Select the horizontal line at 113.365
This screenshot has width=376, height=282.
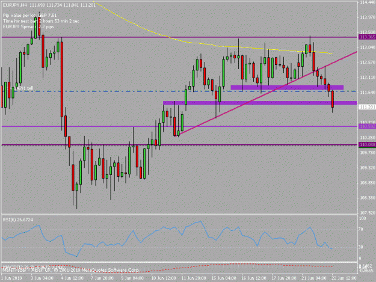[179, 37]
